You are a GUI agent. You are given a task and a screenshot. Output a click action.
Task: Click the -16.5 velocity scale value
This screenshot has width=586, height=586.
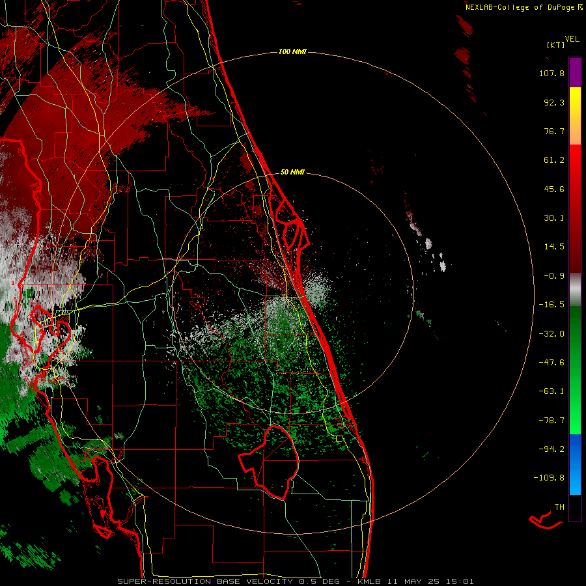(x=551, y=305)
